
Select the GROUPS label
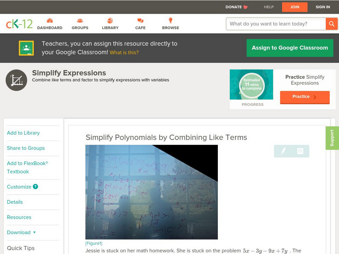(80, 28)
